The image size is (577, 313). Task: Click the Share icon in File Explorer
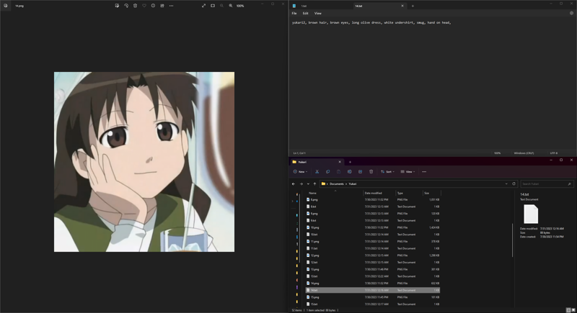coord(360,172)
